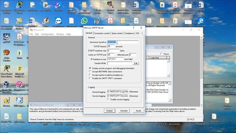Launch the WhatsApp desktop shortcut
The height and width of the screenshot is (133, 236).
84,21
